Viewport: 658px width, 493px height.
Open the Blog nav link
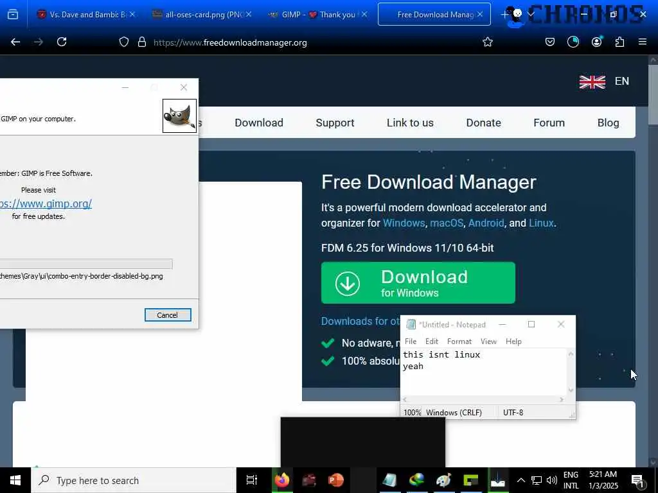coord(608,123)
